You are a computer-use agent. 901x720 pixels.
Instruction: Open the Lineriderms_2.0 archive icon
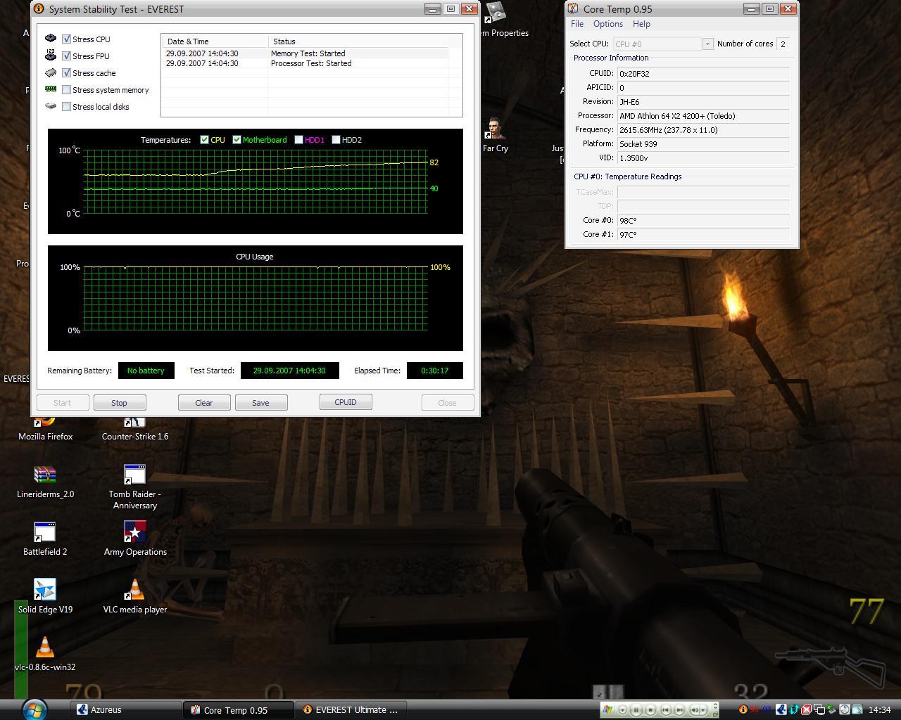tap(45, 482)
